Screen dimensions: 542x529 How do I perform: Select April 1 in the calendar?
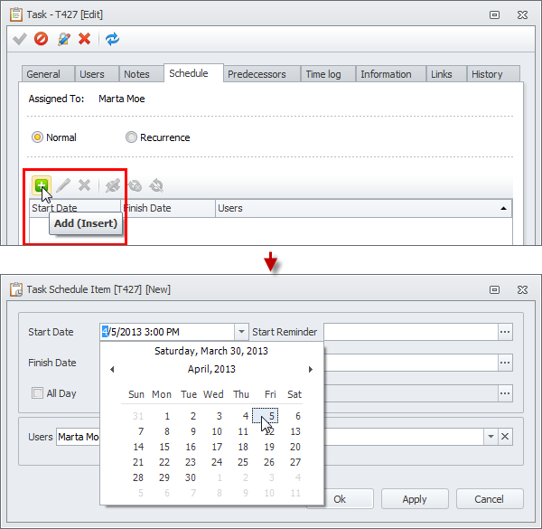click(x=167, y=416)
